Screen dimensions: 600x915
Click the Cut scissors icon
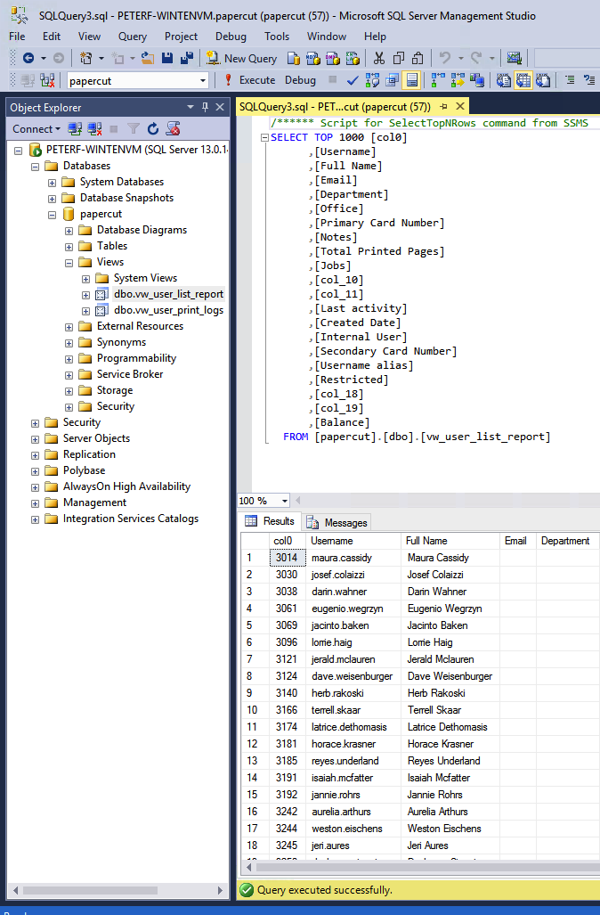379,58
